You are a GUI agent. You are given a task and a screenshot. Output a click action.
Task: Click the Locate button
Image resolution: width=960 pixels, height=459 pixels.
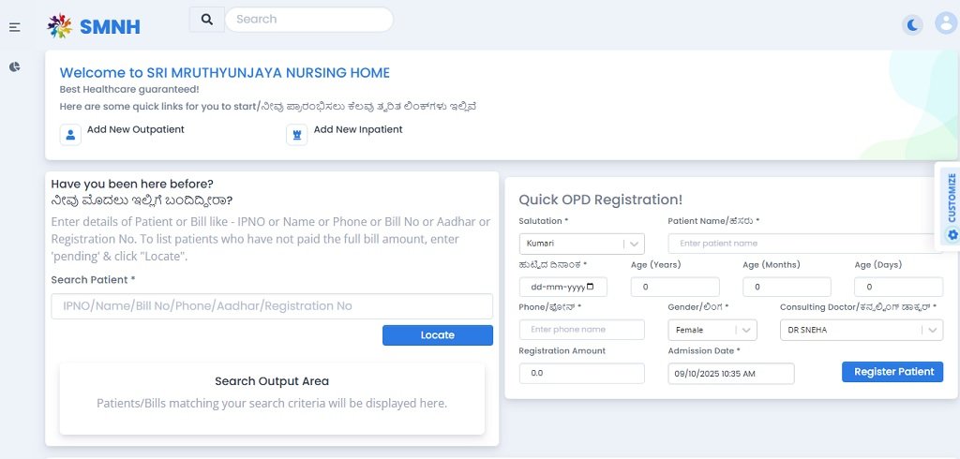pos(437,335)
